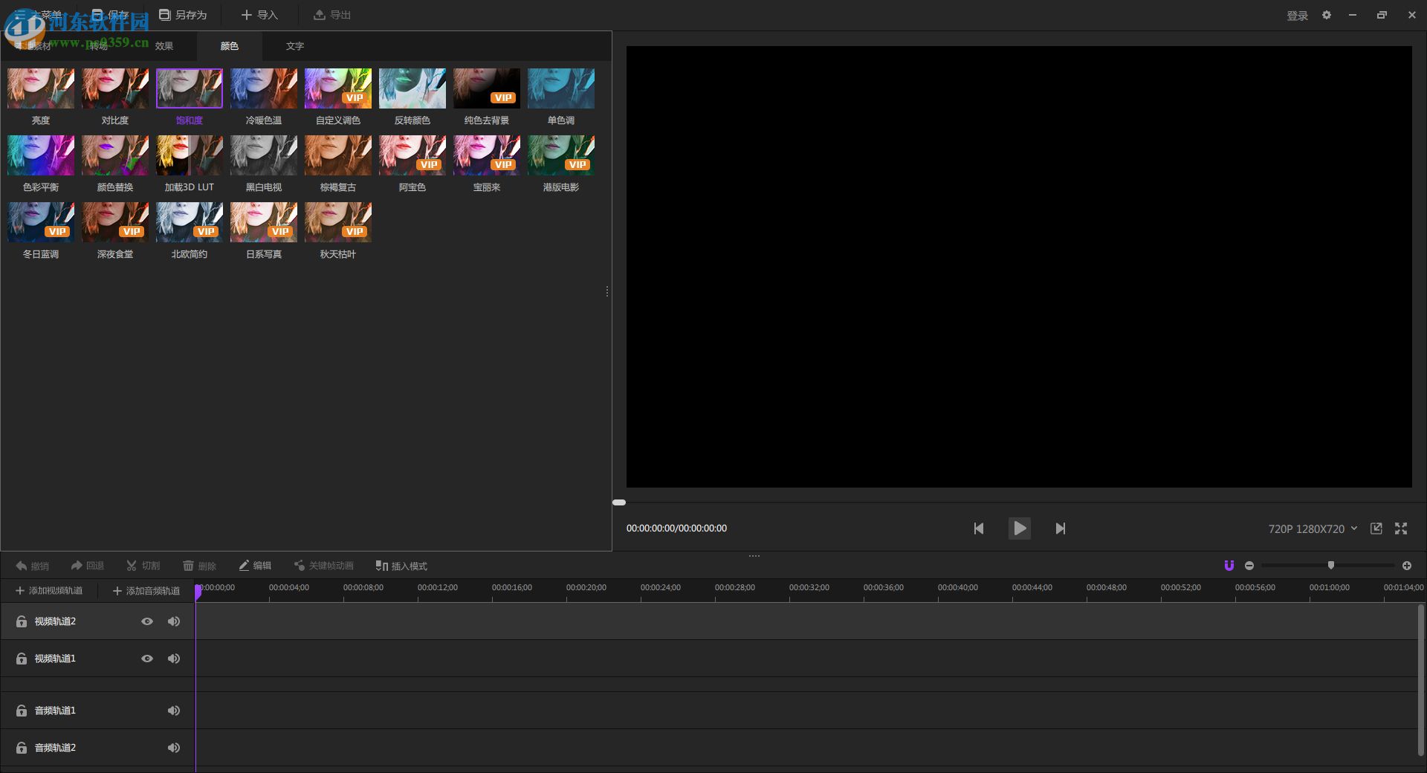
Task: Click 添加音频轨道 button
Action: click(x=146, y=591)
